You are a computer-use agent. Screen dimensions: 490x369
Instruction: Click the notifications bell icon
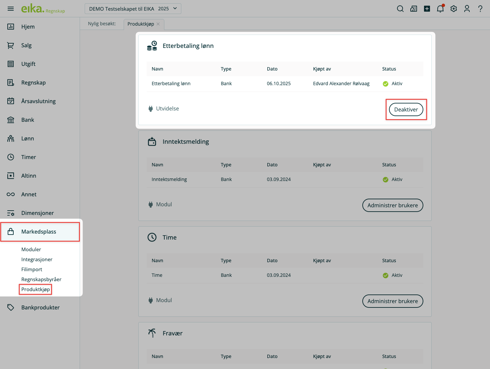pos(440,9)
